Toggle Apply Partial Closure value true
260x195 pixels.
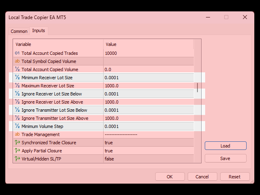149,151
